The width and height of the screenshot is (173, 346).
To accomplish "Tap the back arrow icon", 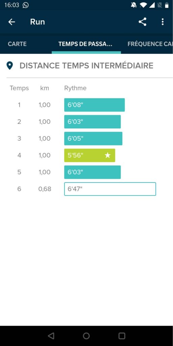I will [x=11, y=22].
